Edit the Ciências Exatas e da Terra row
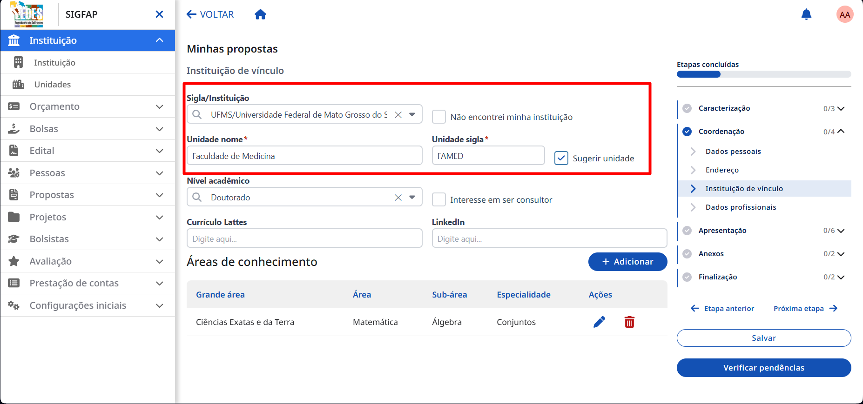 click(599, 322)
